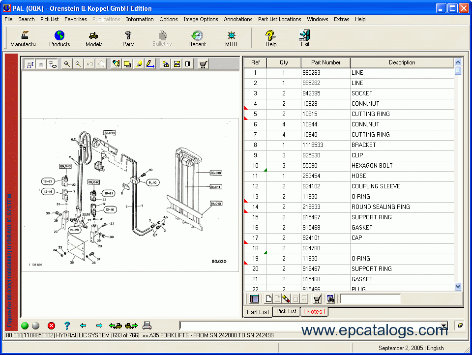Sort by the Qty column header
Viewport: 472px width, 355px height.
pos(284,62)
